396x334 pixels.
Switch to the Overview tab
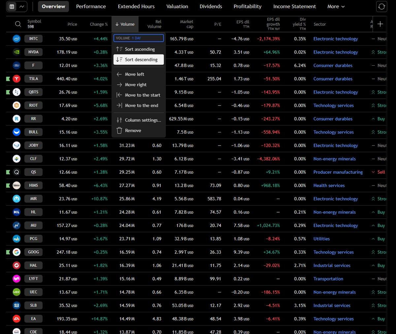click(53, 7)
